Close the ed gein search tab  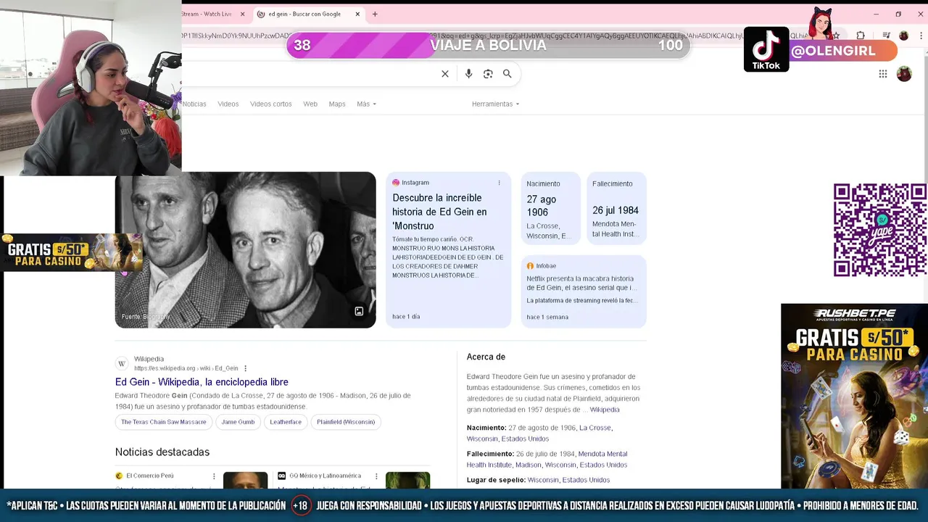(x=357, y=14)
